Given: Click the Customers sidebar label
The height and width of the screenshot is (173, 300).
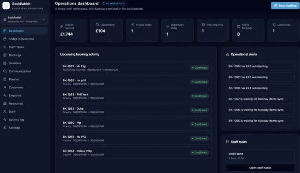Looking at the screenshot, I should 16,88.
